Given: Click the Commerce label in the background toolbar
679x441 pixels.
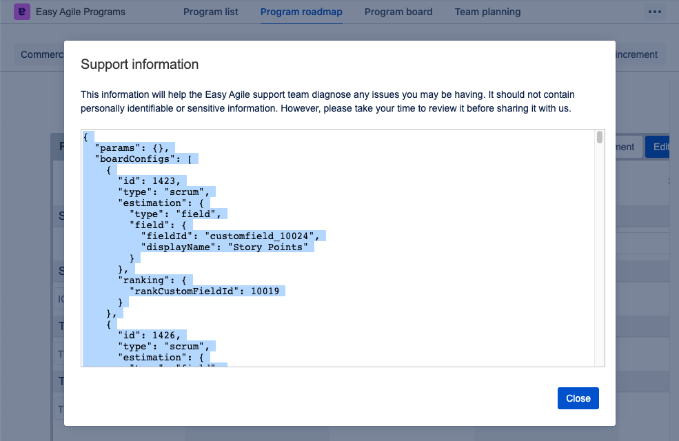Looking at the screenshot, I should [x=41, y=54].
